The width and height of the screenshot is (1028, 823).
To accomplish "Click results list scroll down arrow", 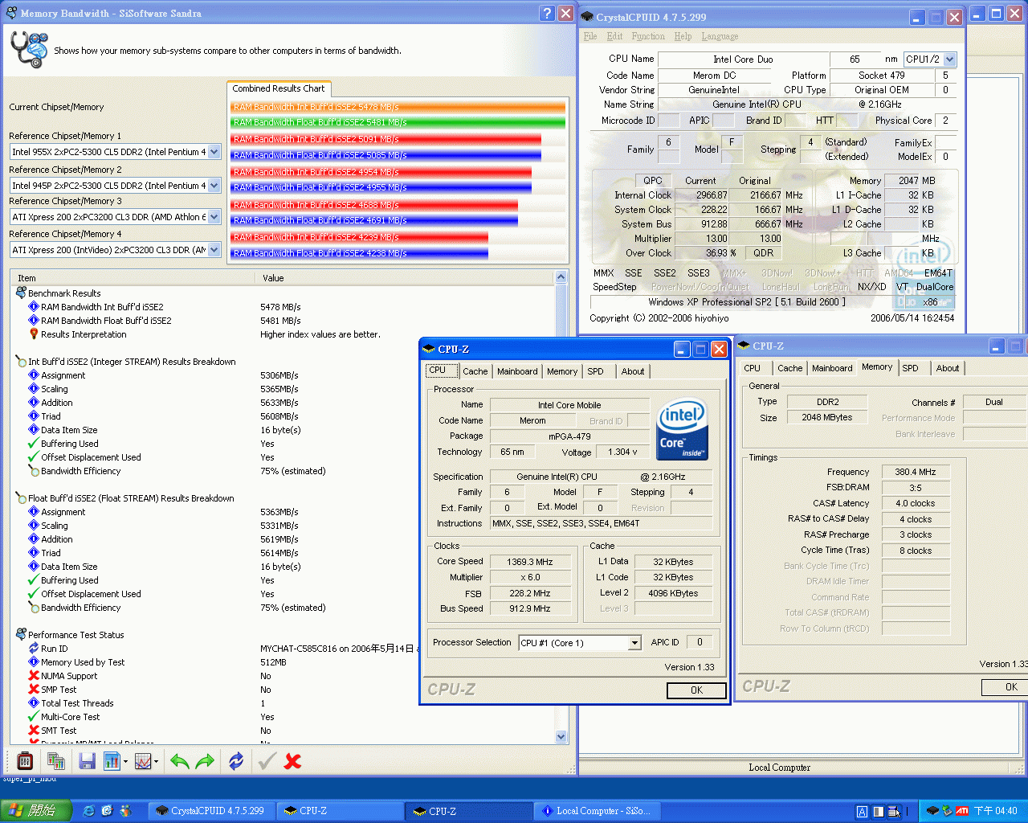I will (x=561, y=735).
